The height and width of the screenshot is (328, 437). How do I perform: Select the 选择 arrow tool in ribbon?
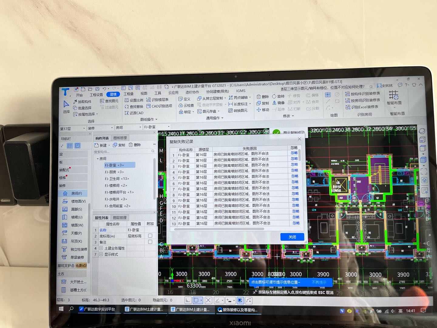[x=66, y=106]
